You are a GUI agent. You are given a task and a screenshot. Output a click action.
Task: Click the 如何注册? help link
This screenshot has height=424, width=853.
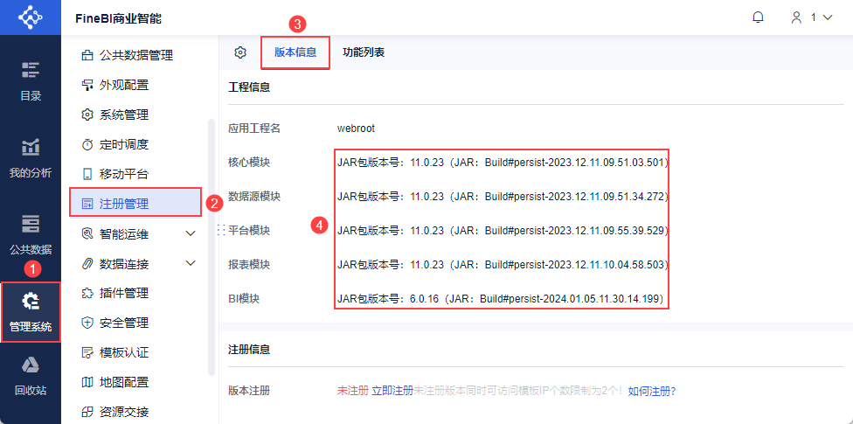652,391
